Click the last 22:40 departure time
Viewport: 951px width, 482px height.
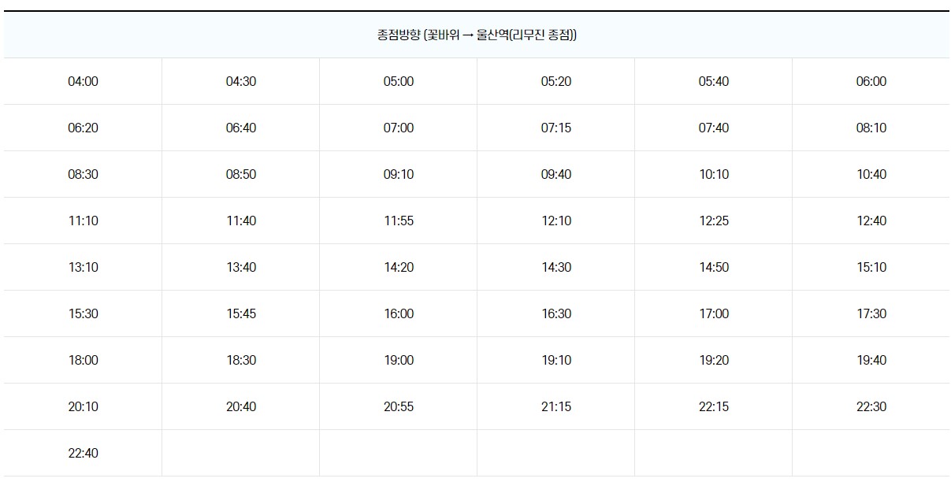83,454
